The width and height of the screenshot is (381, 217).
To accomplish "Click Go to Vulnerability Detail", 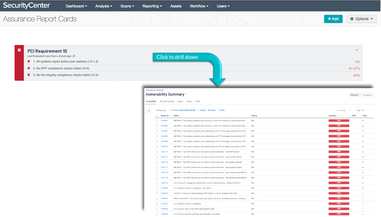I will click(183, 110).
